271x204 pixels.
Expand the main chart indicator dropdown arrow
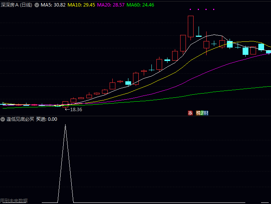pos(37,5)
